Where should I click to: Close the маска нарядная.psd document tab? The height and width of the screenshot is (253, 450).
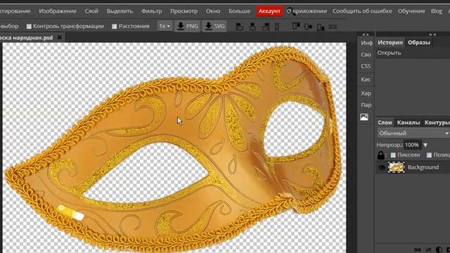click(x=59, y=37)
